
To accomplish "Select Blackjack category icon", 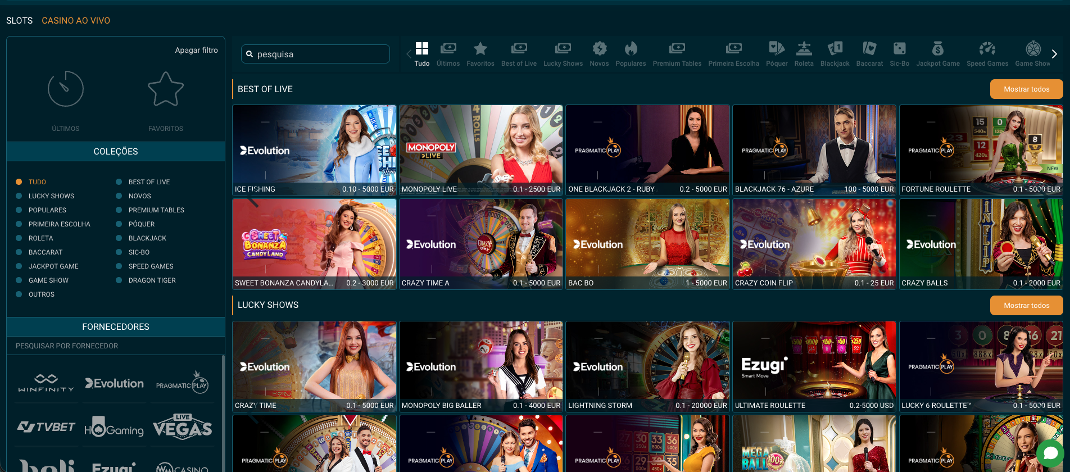I will (x=835, y=48).
